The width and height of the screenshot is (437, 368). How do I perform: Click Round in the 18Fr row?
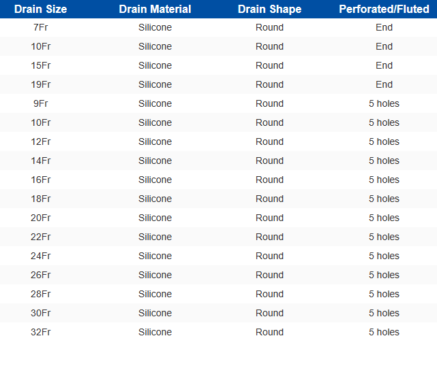tap(269, 199)
